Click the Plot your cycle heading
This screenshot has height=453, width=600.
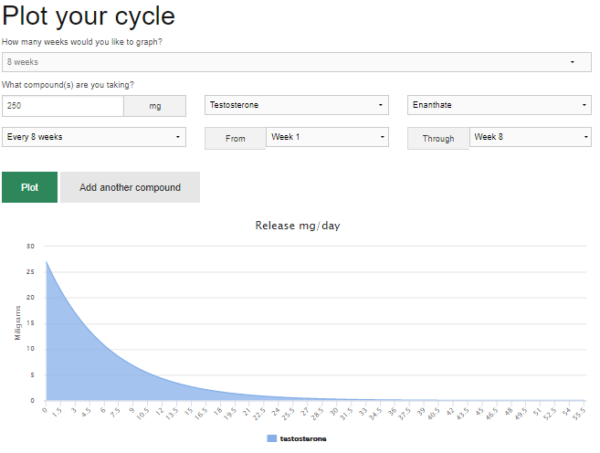89,16
